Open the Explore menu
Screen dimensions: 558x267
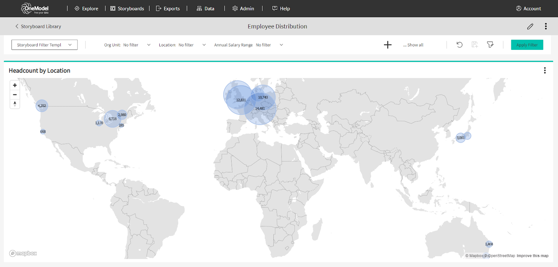coord(86,9)
